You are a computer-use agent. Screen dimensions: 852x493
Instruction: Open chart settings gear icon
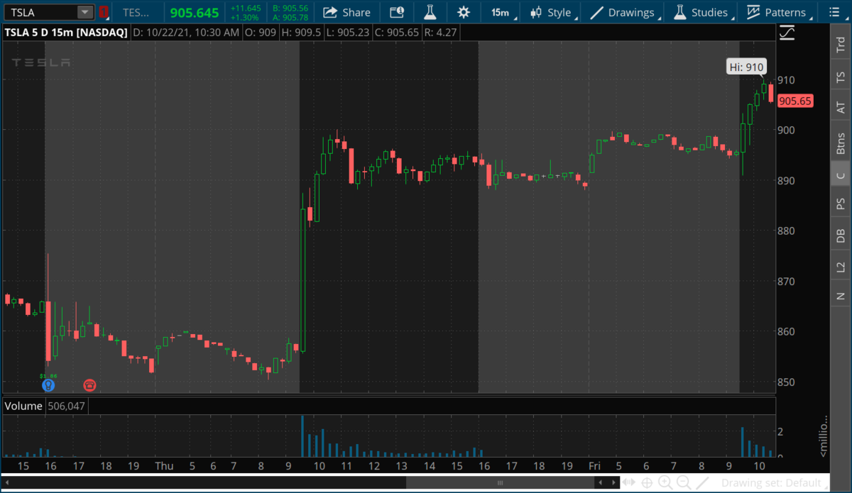pyautogui.click(x=464, y=12)
